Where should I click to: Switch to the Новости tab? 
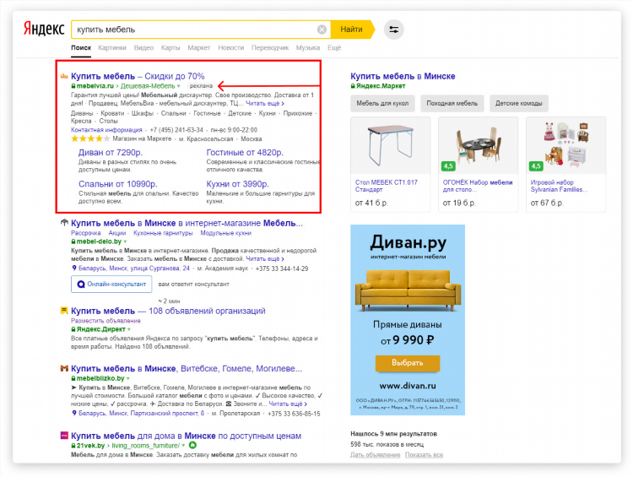coord(231,47)
